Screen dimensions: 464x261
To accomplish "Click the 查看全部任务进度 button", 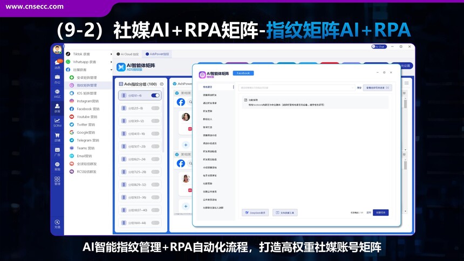I will (377, 87).
